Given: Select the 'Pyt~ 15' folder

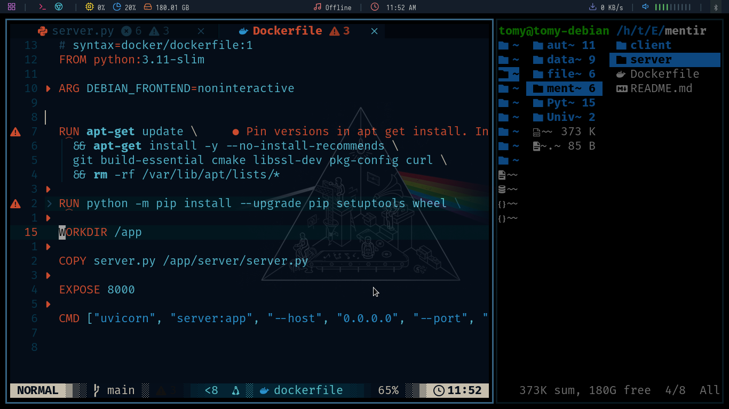Looking at the screenshot, I should click(x=564, y=103).
